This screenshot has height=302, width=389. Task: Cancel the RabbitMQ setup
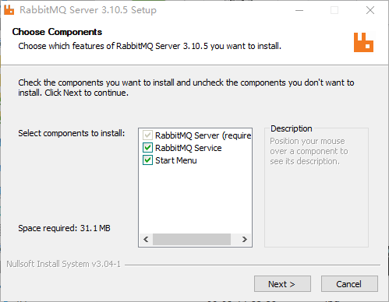(x=349, y=284)
